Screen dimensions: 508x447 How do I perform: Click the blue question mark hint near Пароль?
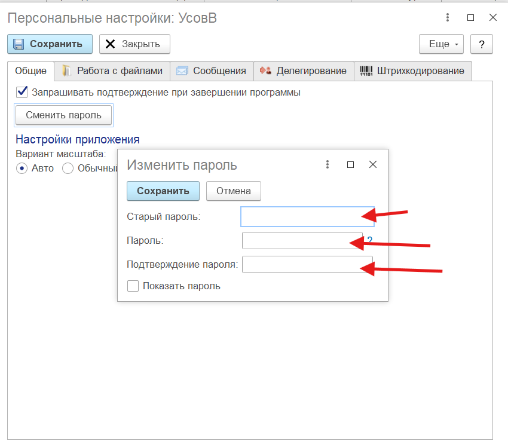tap(370, 240)
